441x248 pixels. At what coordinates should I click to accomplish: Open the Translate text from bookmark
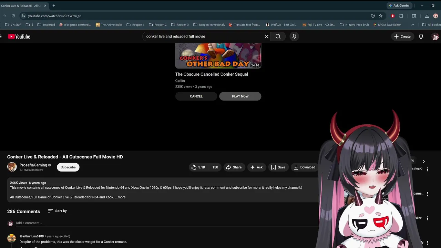(x=244, y=25)
